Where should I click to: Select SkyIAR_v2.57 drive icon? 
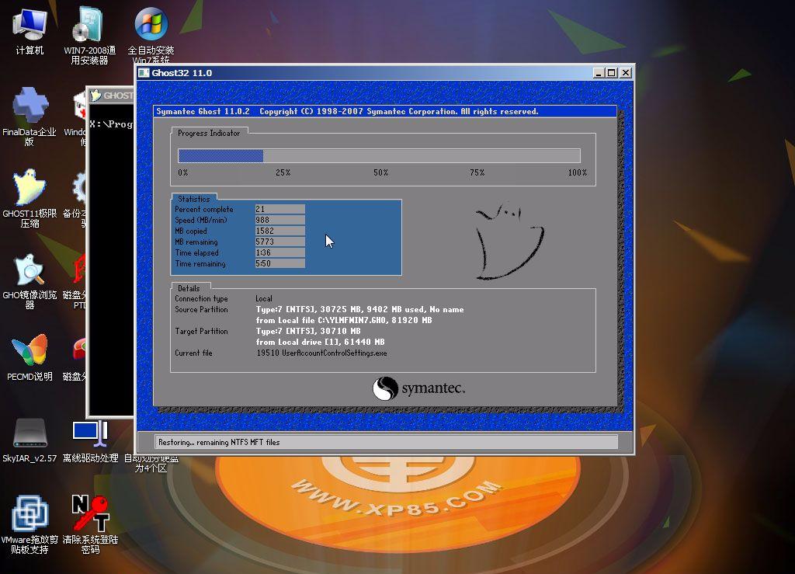pyautogui.click(x=30, y=433)
